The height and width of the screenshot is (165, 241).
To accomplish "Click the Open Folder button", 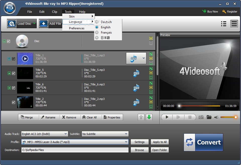I will [160, 150].
